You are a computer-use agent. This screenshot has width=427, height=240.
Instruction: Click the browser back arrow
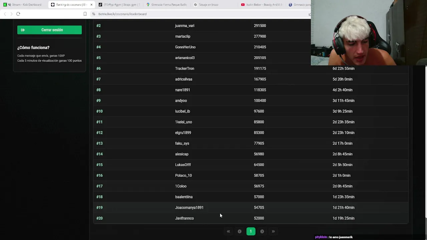5,14
